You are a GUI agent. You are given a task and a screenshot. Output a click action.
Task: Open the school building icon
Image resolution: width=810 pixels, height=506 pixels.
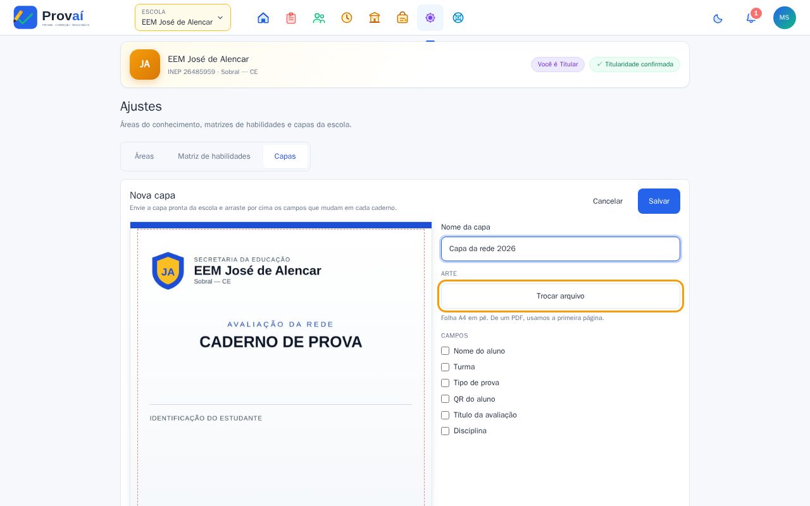coord(375,18)
